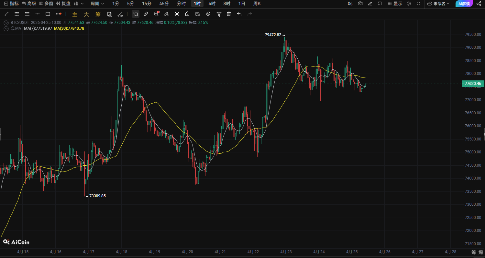Image resolution: width=485 pixels, height=258 pixels.
Task: Click the ruler measurement tool
Action: (146, 14)
